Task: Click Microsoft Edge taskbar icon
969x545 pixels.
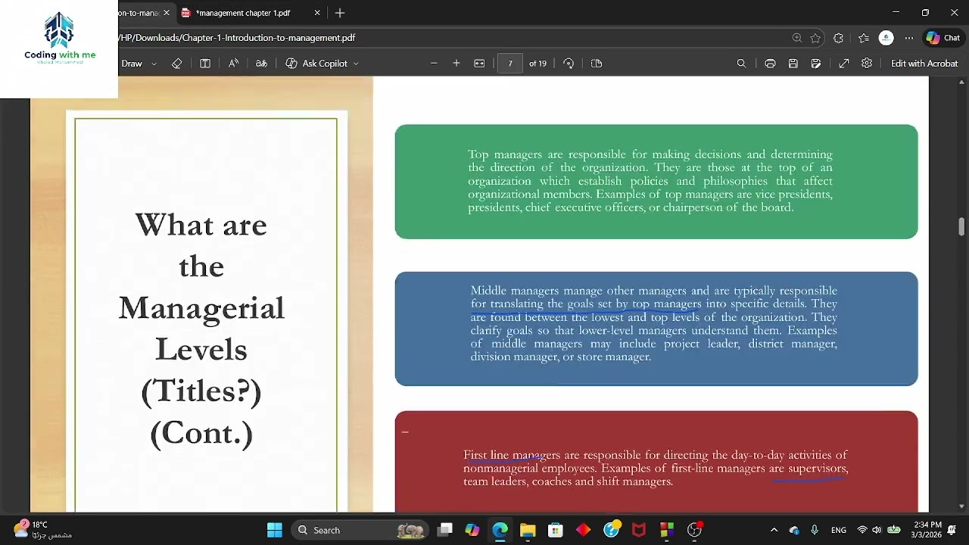Action: (500, 530)
